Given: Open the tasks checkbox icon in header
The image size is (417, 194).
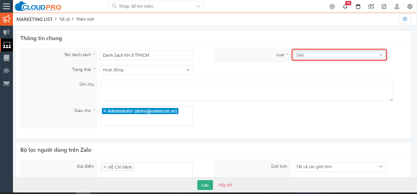Looking at the screenshot, I should pos(384,6).
